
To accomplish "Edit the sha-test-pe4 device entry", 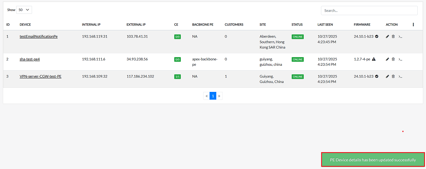I will tap(387, 59).
